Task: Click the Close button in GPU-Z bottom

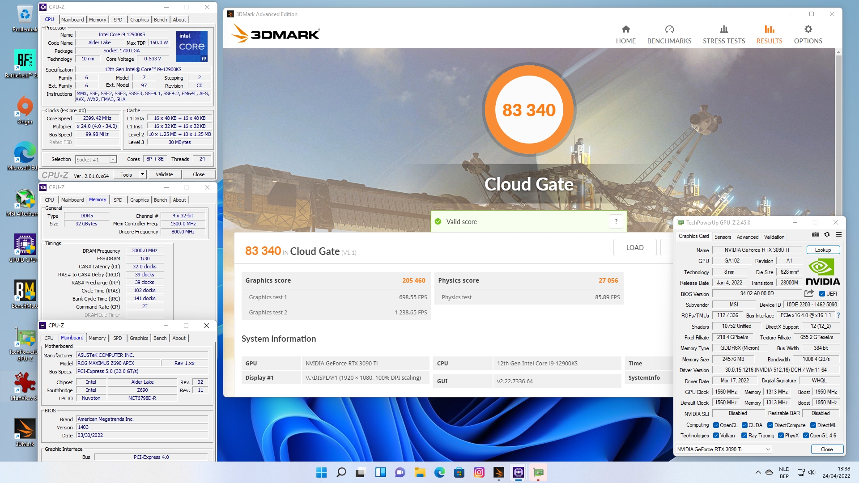Action: 827,449
